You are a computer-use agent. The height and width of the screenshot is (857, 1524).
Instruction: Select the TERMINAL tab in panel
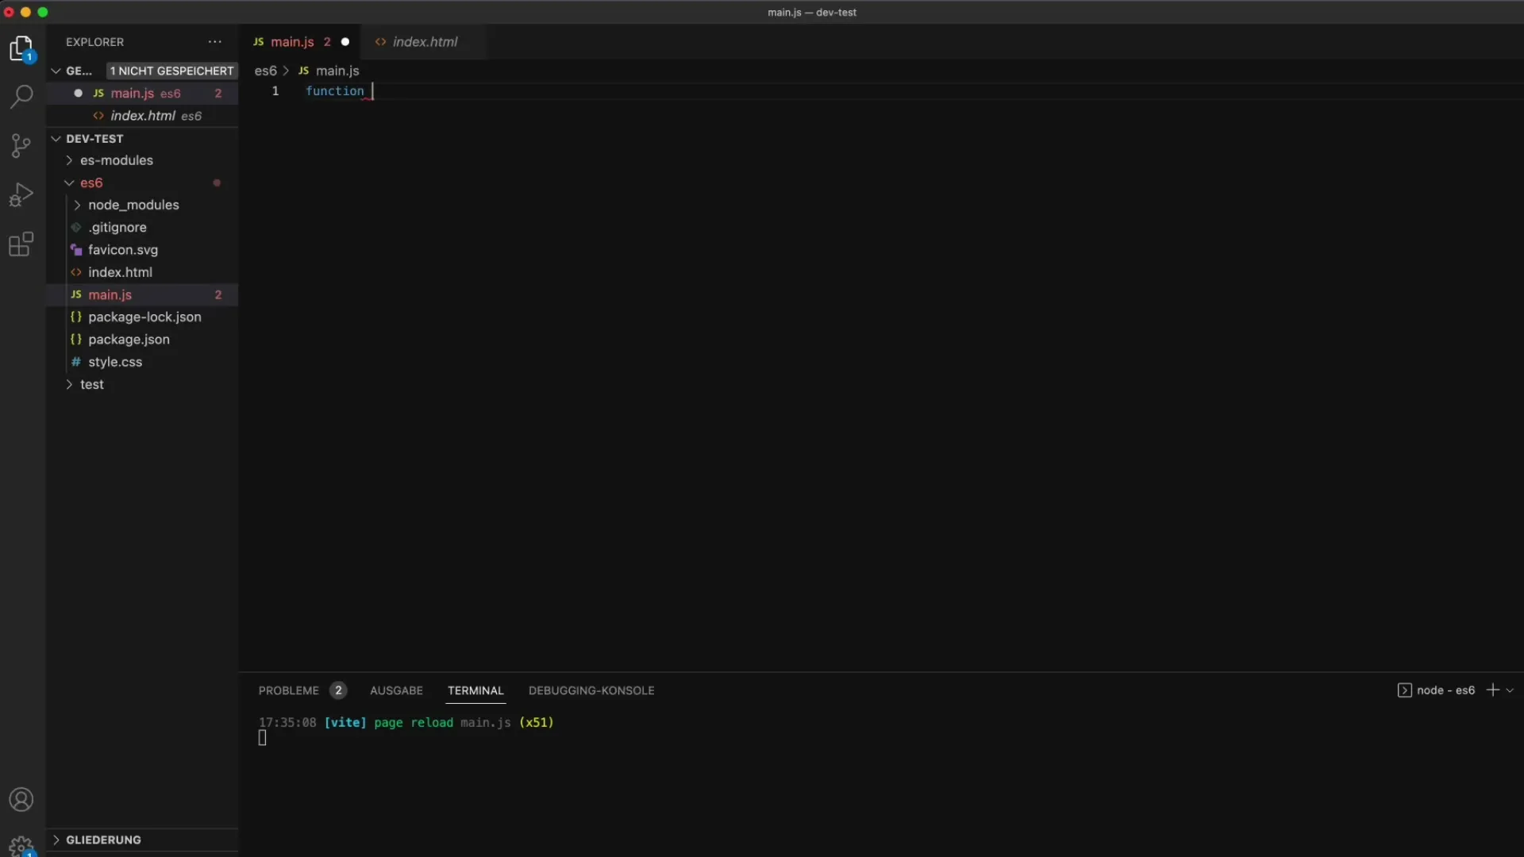(475, 690)
